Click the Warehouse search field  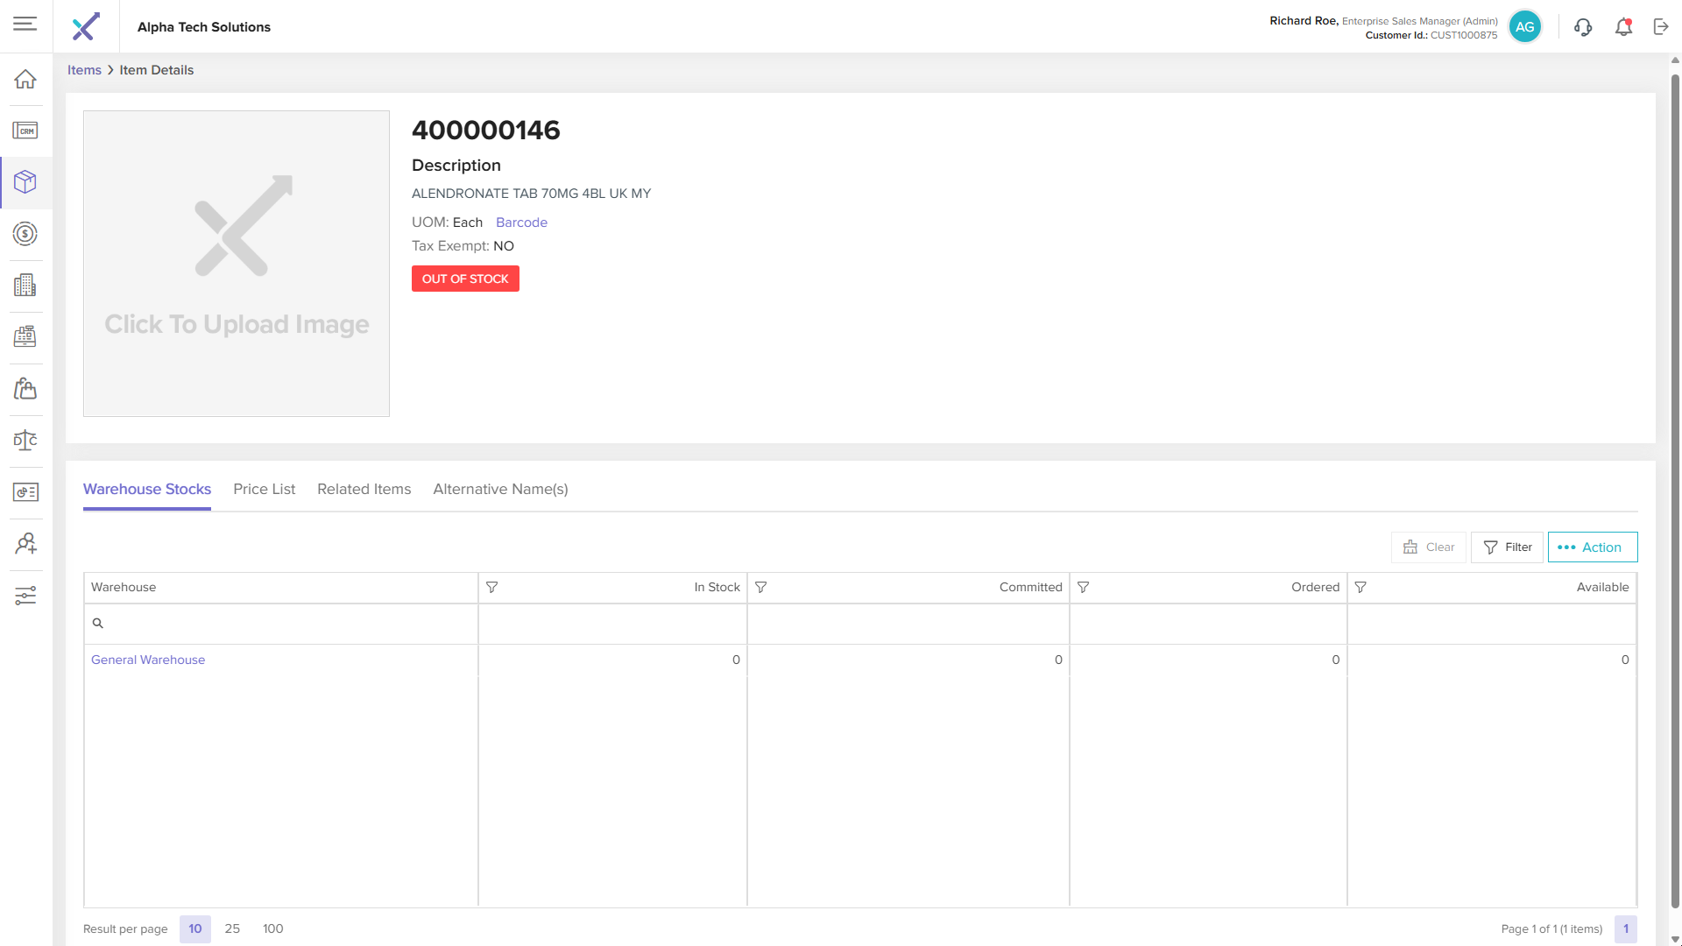coord(280,624)
